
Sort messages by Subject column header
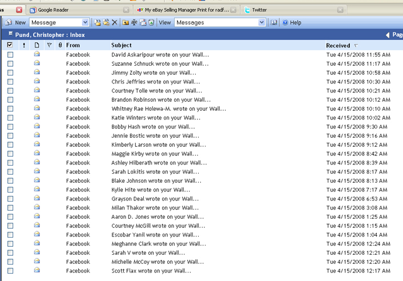122,45
